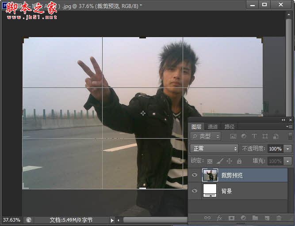Hide the 裁剪预览 layer eye icon
Image resolution: width=295 pixels, height=226 pixels.
195,175
